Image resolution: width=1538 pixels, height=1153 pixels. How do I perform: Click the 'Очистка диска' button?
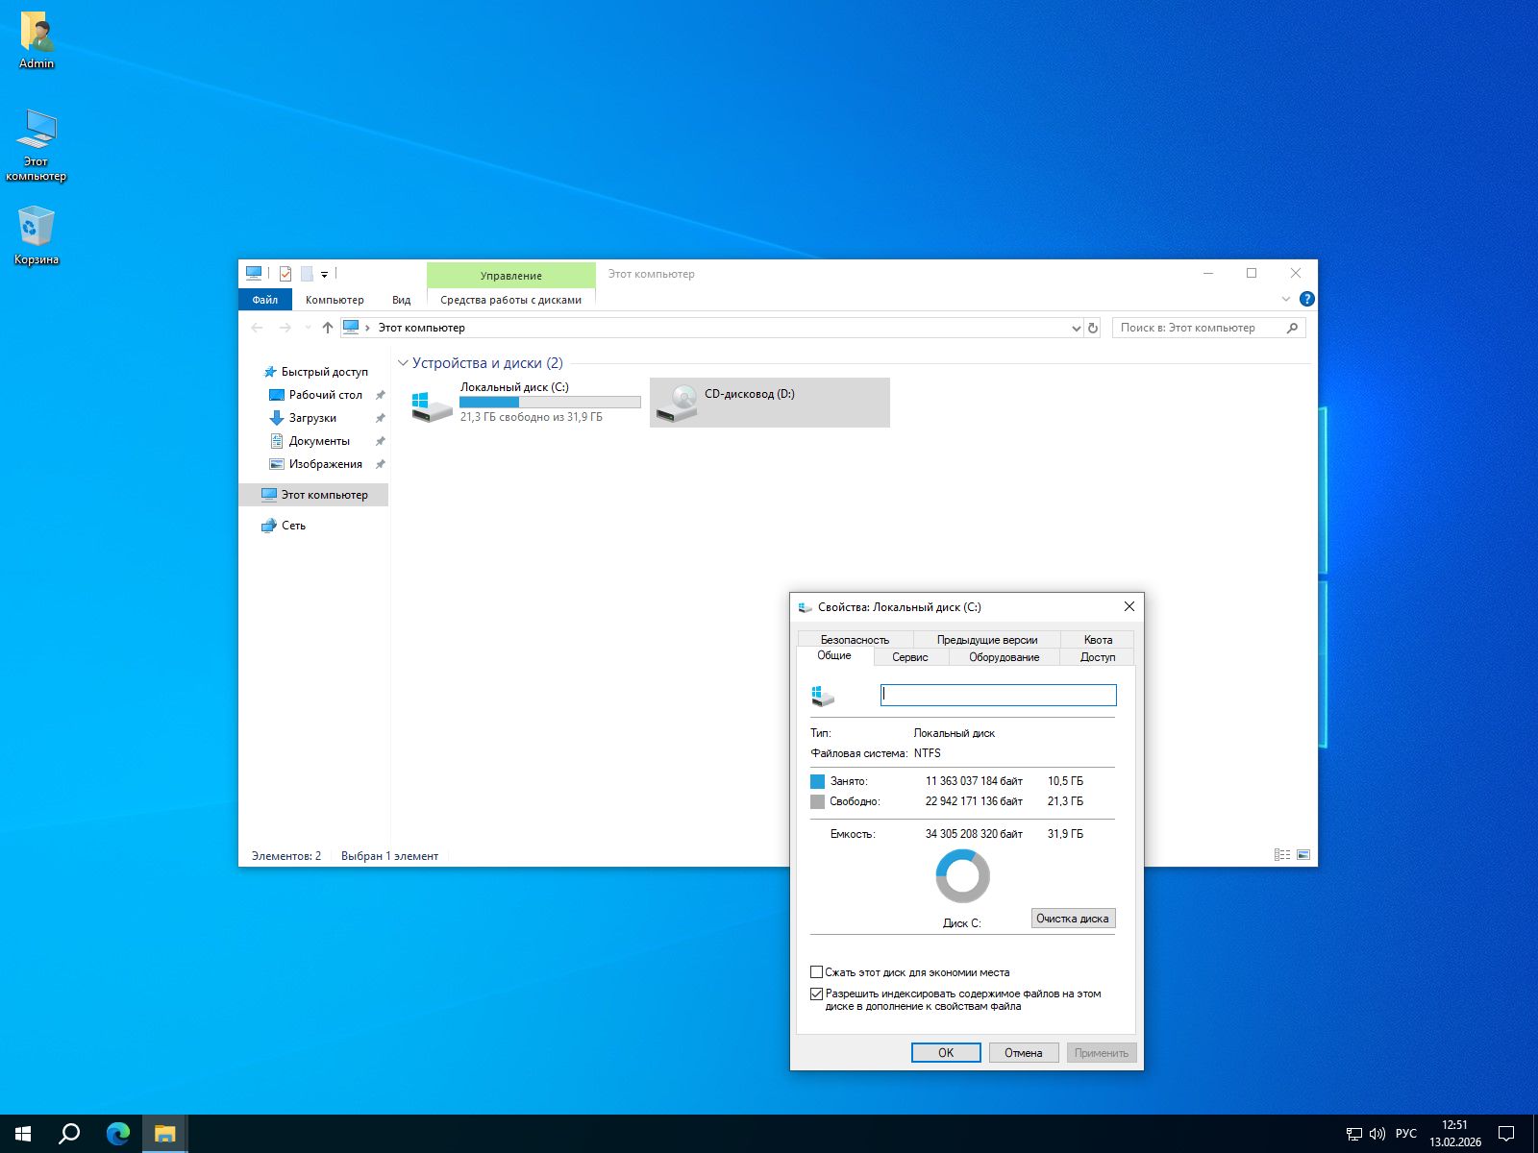1072,919
